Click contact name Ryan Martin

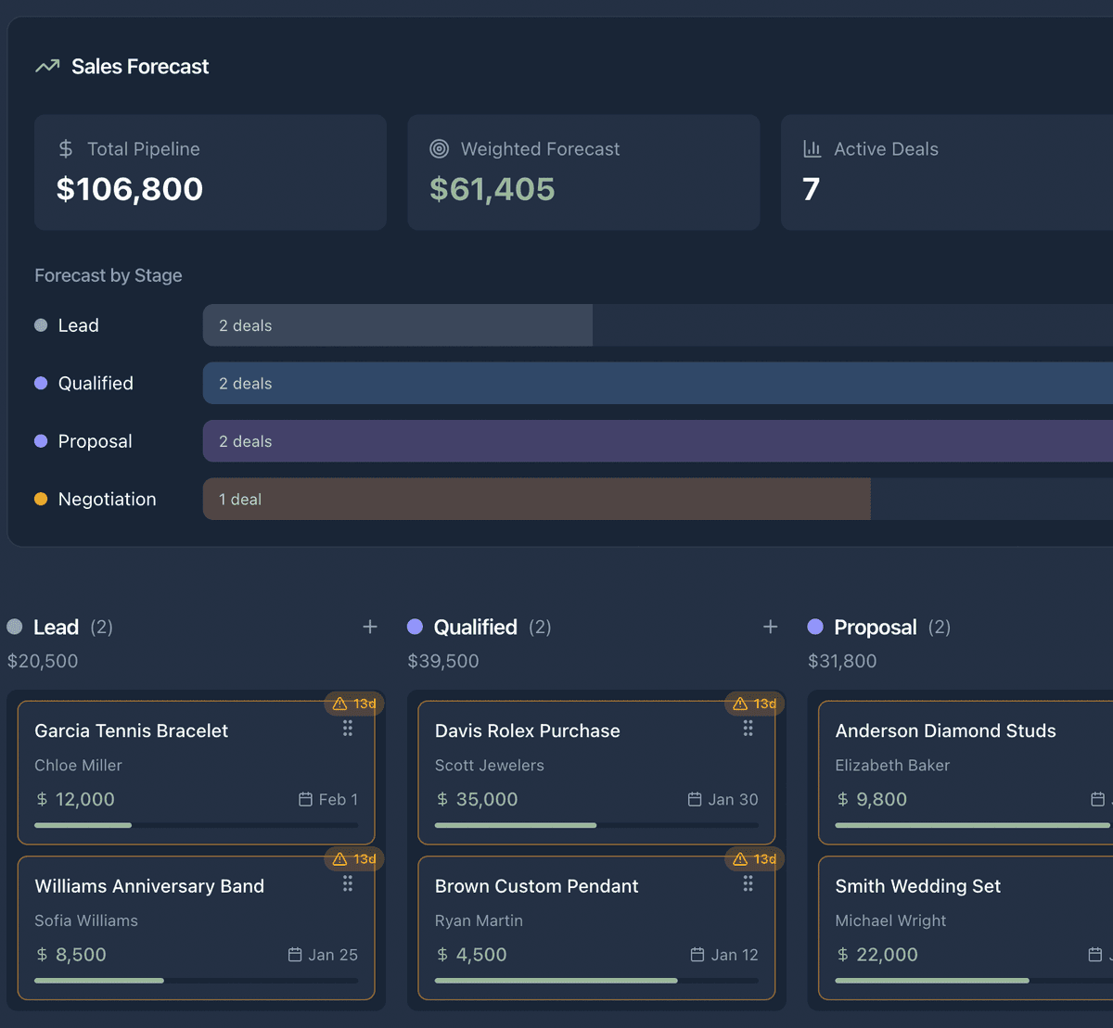(479, 920)
